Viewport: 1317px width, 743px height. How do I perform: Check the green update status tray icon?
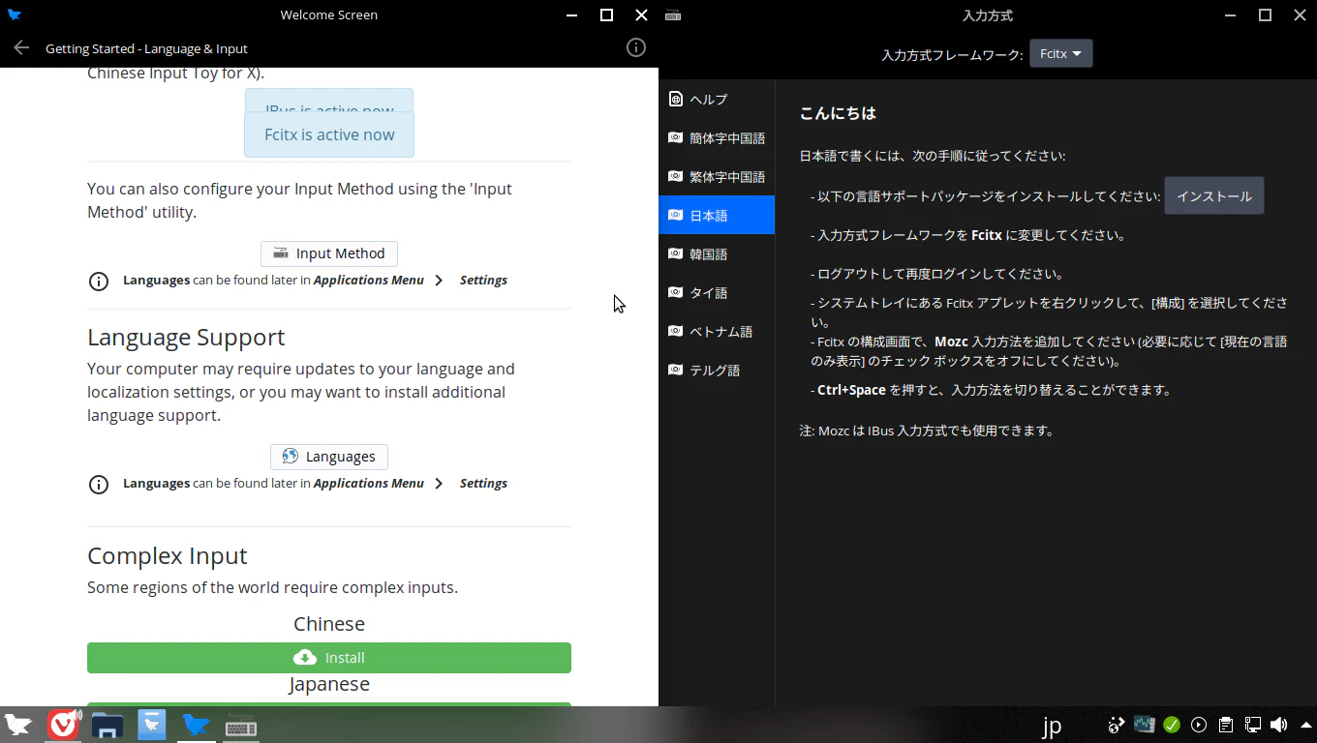click(x=1172, y=725)
